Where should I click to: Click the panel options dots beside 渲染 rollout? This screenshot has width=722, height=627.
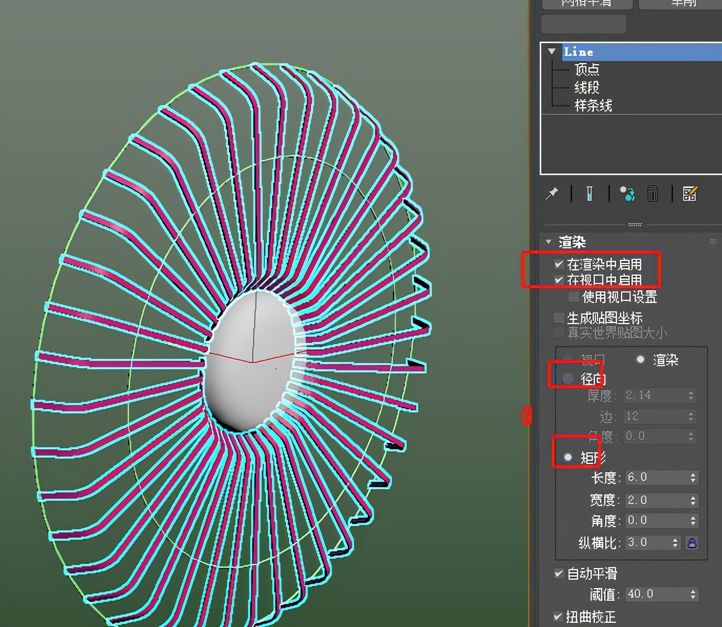pos(713,241)
